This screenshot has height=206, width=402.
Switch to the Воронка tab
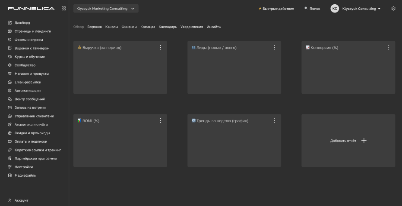click(x=95, y=27)
